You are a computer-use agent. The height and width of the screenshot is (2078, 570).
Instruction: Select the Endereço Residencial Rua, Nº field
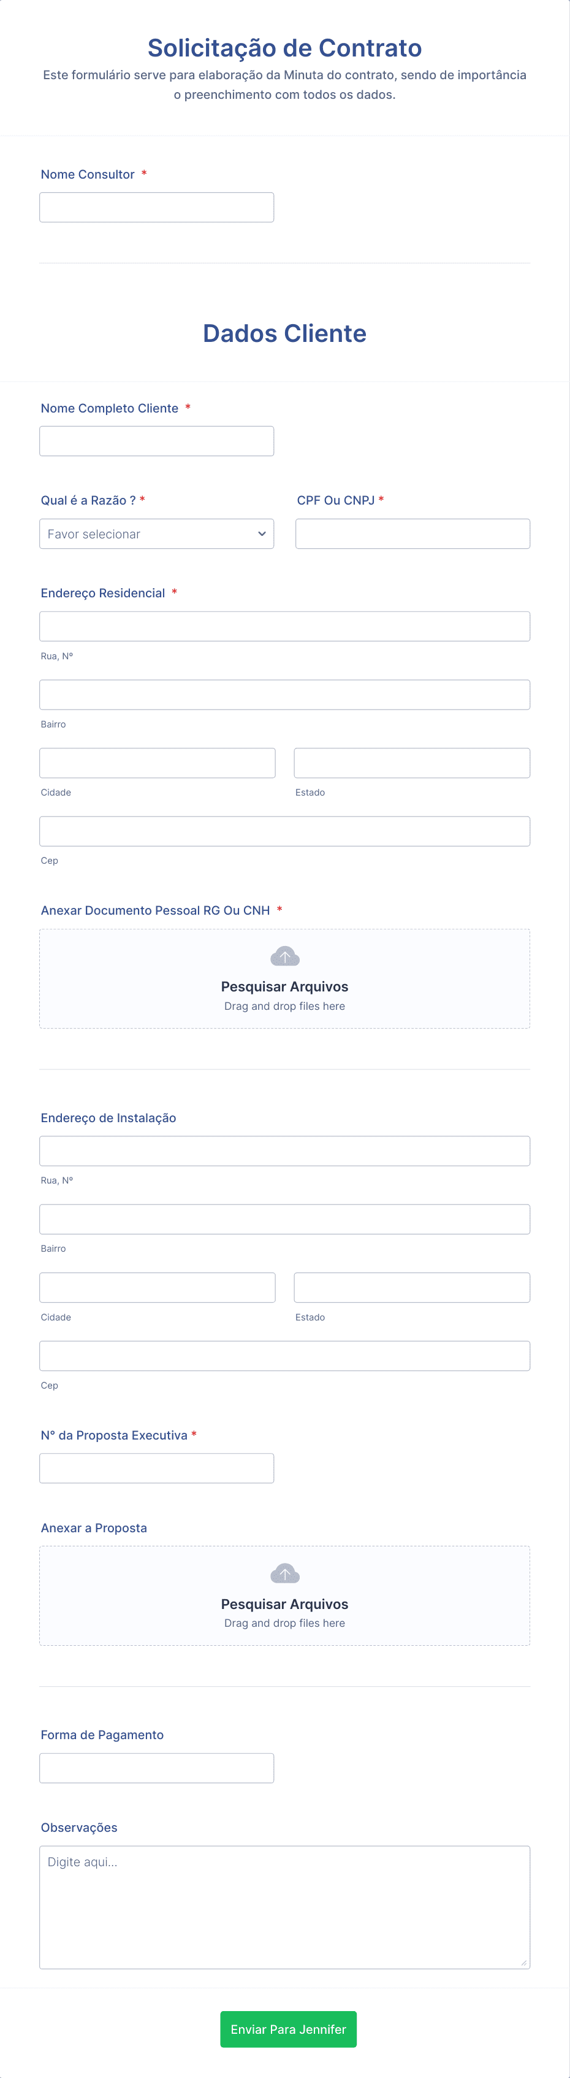click(285, 627)
